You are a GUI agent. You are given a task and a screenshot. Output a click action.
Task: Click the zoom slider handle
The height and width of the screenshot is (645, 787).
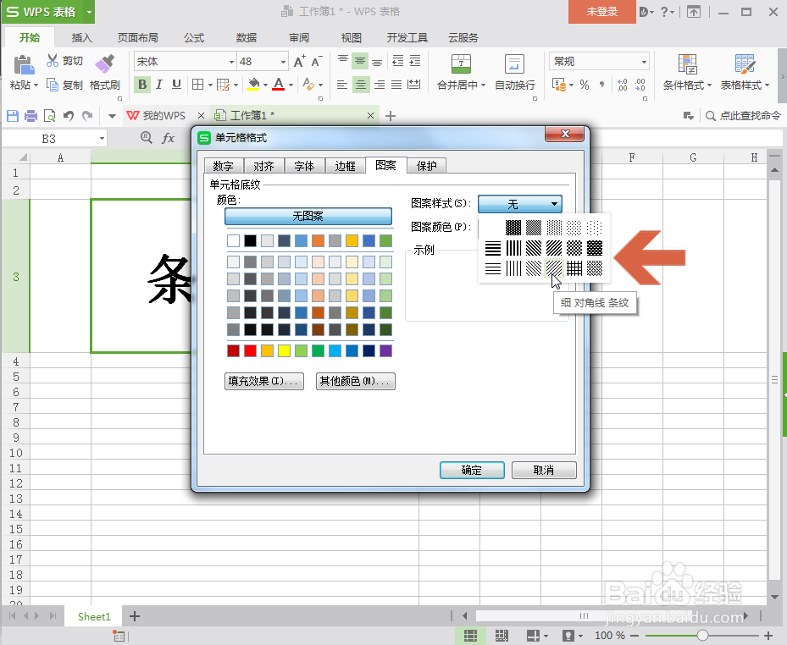pyautogui.click(x=702, y=636)
